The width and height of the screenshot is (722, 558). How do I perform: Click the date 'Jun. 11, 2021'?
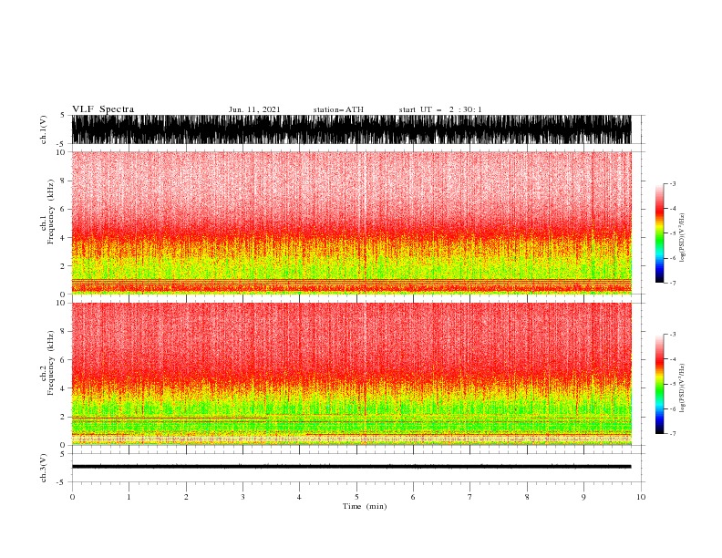tap(254, 109)
